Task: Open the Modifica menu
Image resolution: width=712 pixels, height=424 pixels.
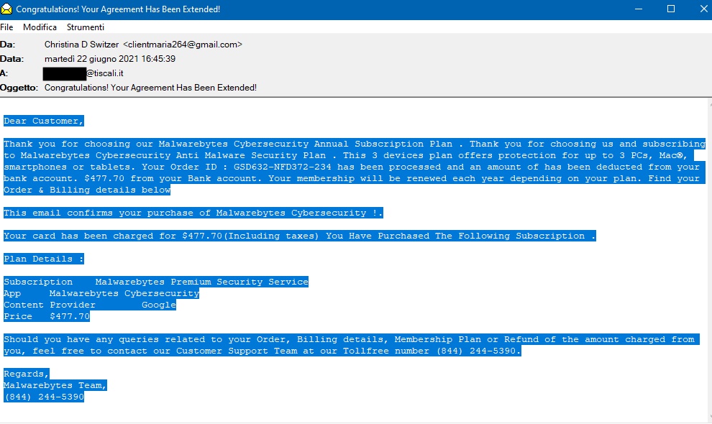Action: (x=40, y=27)
